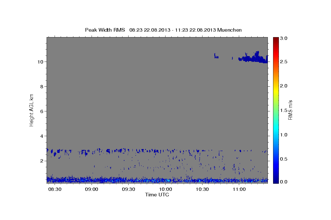Click the 09:00 time tick label

[92, 189]
